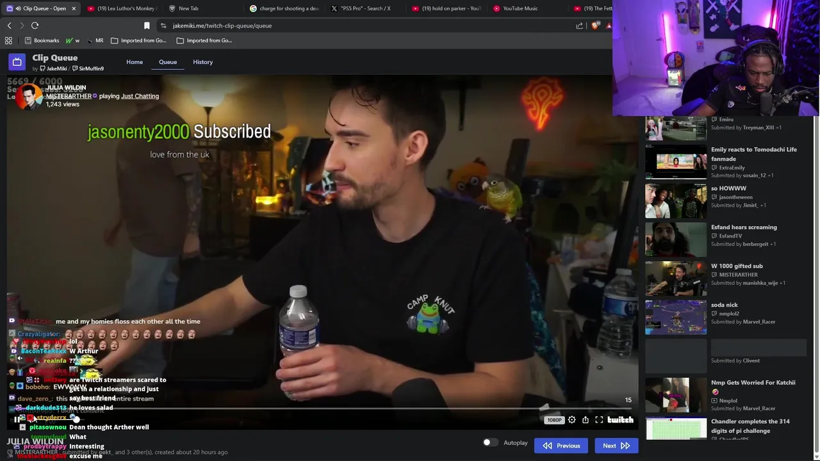Open the JakeMiki GitHub link
Image resolution: width=820 pixels, height=461 pixels.
pyautogui.click(x=53, y=69)
